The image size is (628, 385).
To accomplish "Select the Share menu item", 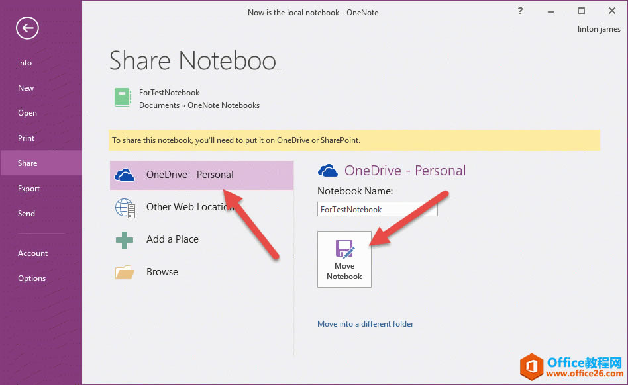I will (x=28, y=163).
